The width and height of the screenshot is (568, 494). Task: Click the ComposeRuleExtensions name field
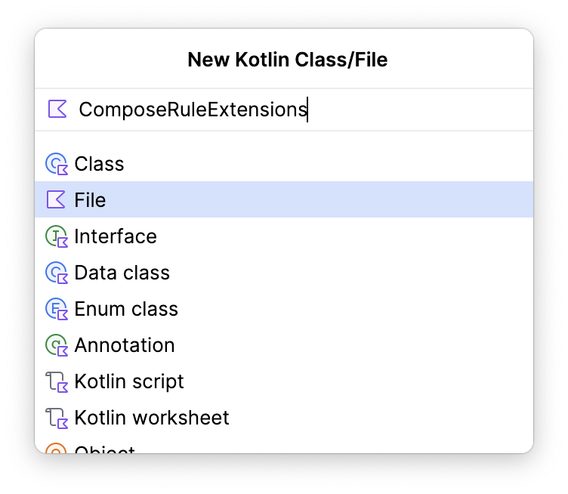coord(227,110)
